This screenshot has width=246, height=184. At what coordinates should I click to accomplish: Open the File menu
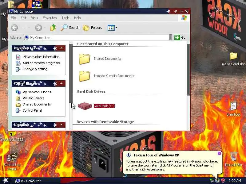tap(13, 18)
